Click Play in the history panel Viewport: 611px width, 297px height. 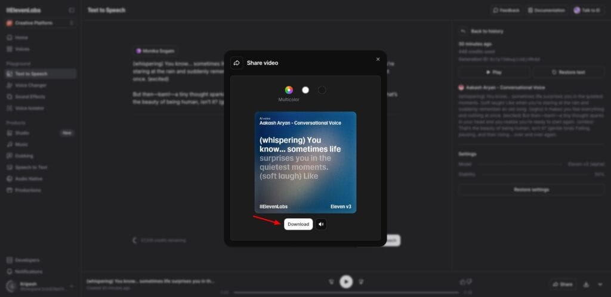[493, 72]
